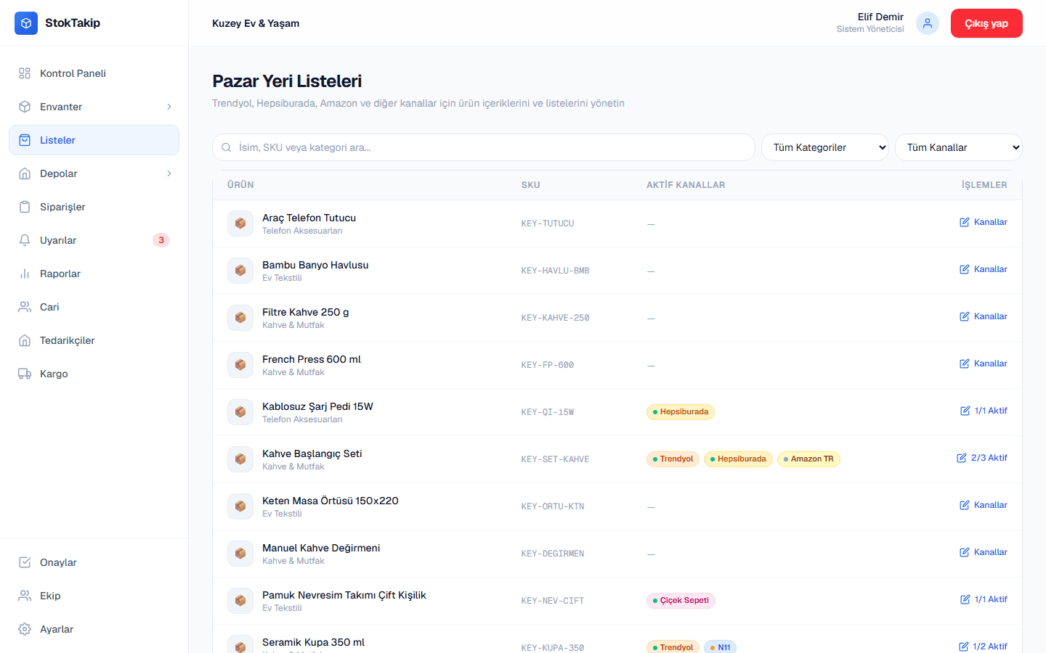Screen dimensions: 1046x653
Task: Open the Tüm Kanallar dropdown
Action: (959, 147)
